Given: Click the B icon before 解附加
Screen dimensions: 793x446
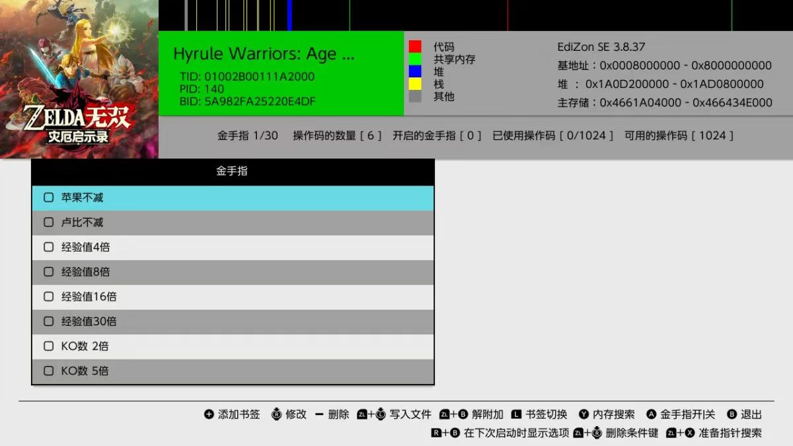Looking at the screenshot, I should click(463, 414).
